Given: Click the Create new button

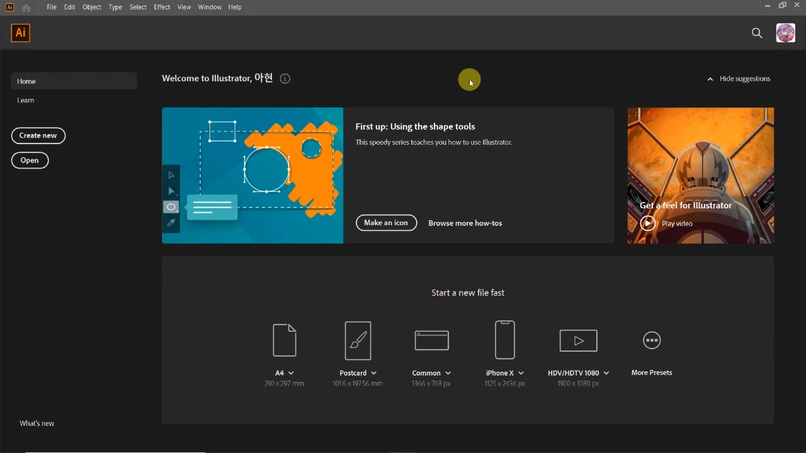Looking at the screenshot, I should 38,135.
